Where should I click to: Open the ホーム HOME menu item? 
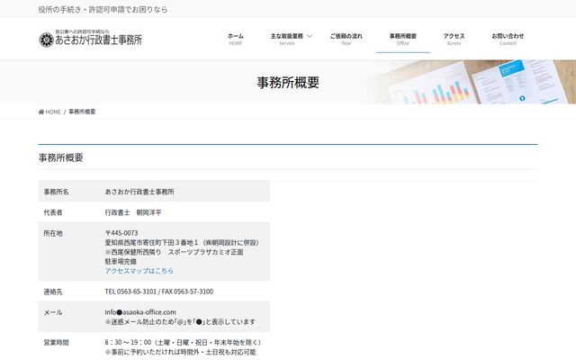point(236,39)
